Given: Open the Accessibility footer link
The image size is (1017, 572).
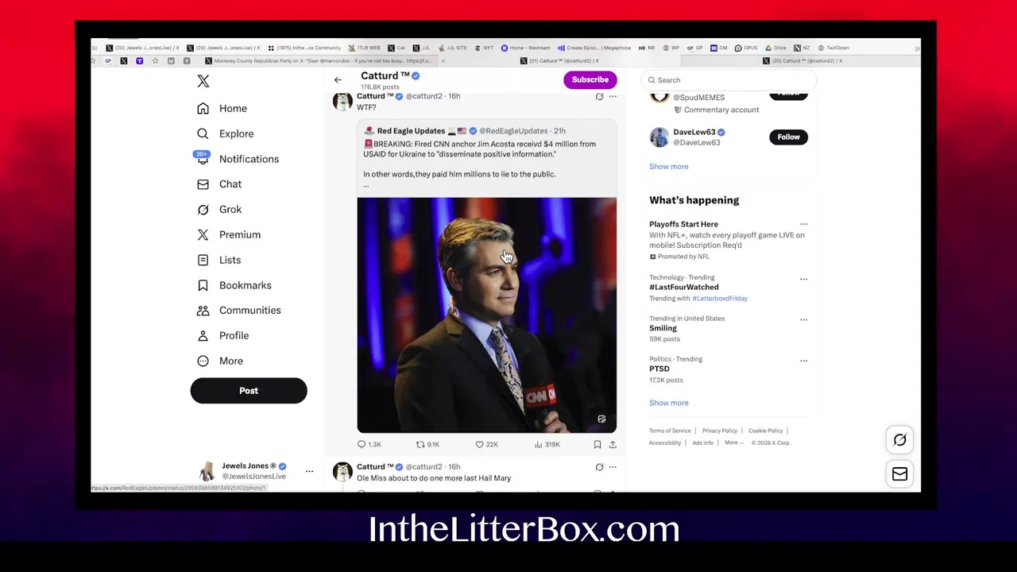Looking at the screenshot, I should pyautogui.click(x=665, y=443).
